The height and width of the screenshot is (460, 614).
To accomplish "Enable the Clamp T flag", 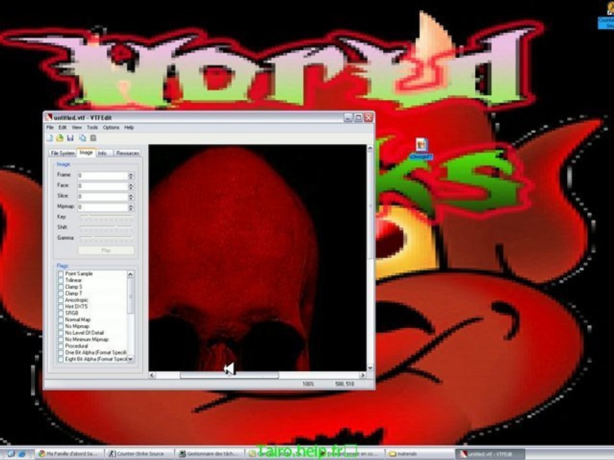I will (61, 293).
